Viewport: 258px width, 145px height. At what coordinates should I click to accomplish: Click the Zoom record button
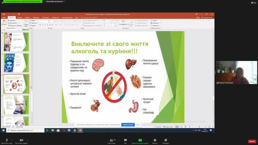(x=155, y=141)
